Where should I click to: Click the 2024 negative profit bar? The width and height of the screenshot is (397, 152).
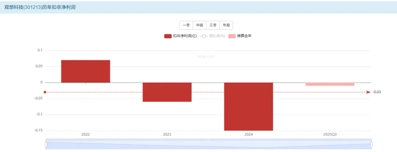[248, 106]
